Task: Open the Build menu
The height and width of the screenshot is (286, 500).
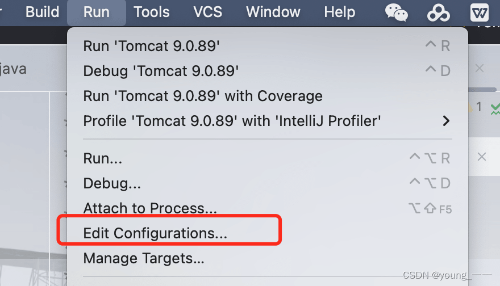Action: [x=42, y=12]
